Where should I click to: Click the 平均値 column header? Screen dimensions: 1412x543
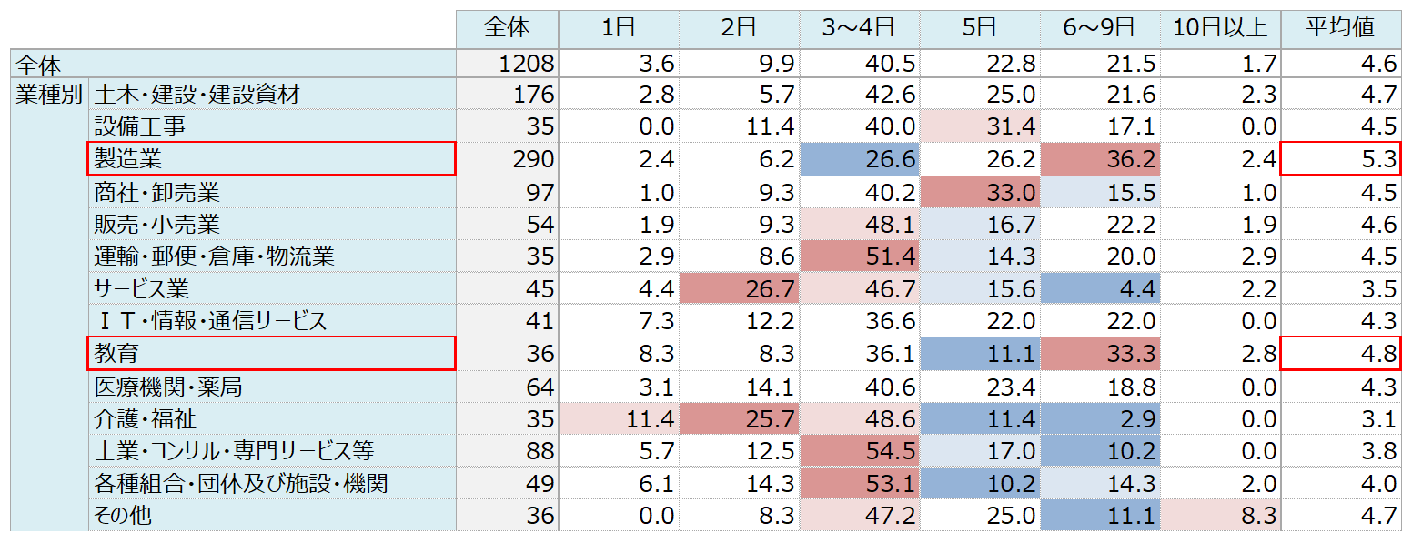[x=1340, y=29]
